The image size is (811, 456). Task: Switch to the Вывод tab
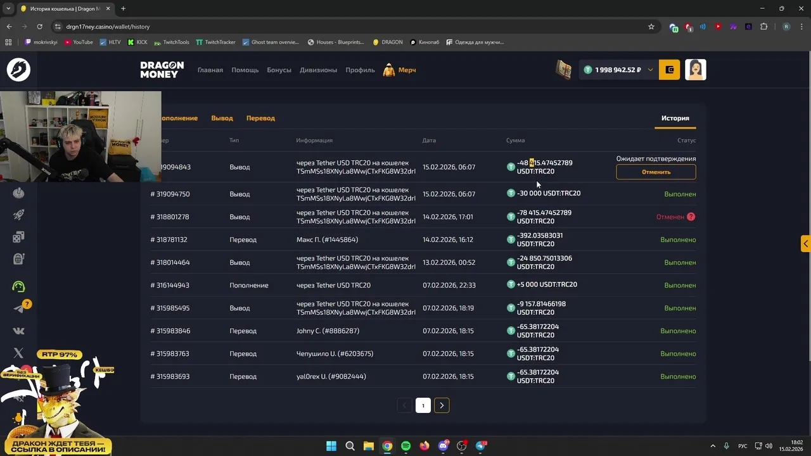pos(222,118)
